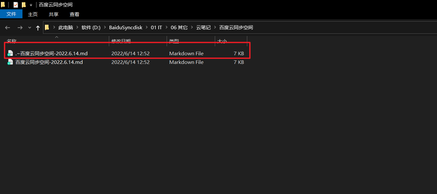Go up one folder level arrow
437x194 pixels.
click(38, 28)
